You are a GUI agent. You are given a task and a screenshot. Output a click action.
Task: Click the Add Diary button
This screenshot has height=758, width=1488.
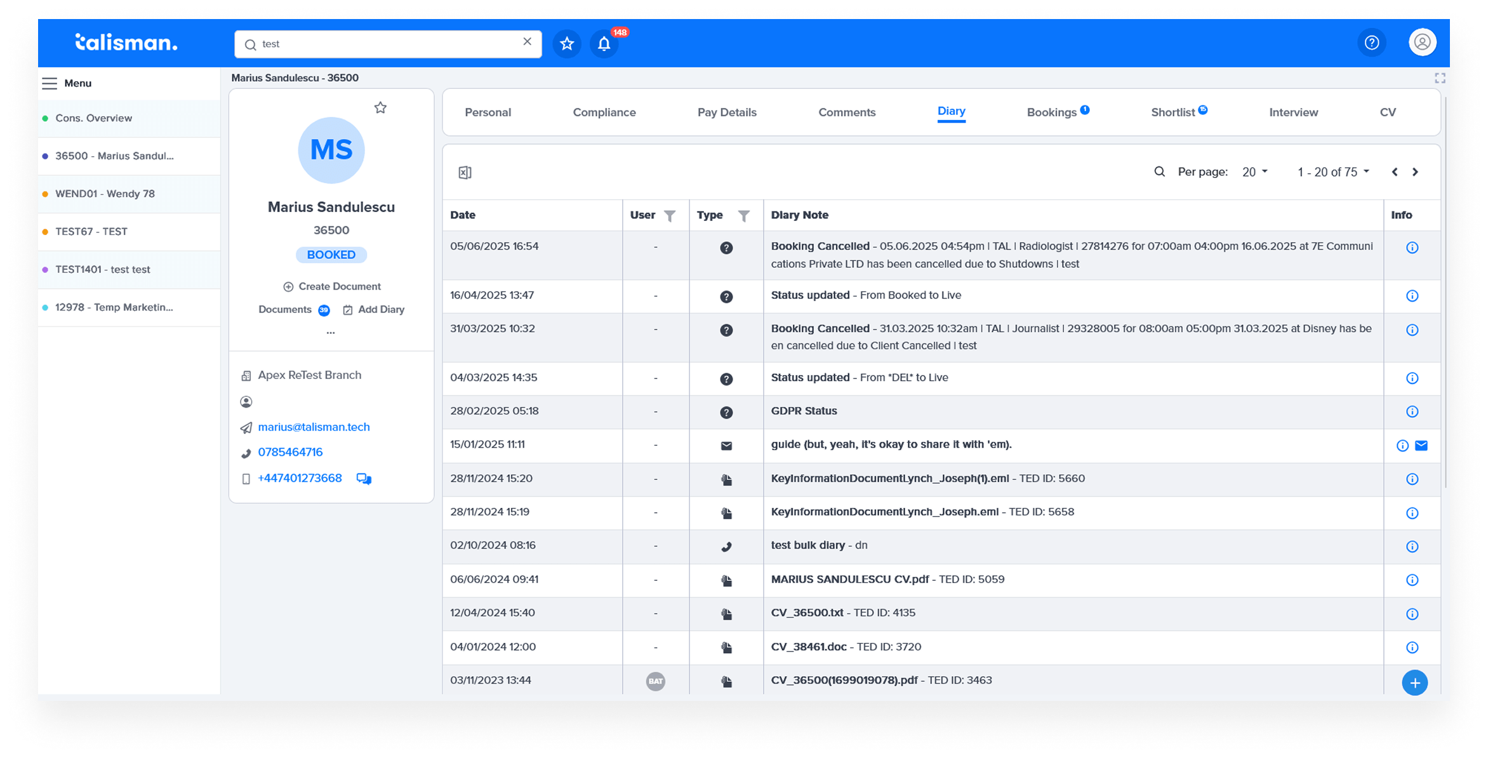point(374,310)
